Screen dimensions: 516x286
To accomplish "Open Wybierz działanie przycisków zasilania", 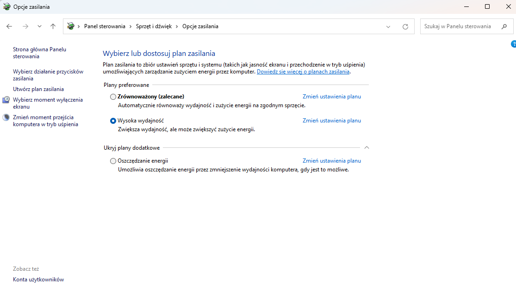I will 48,75.
